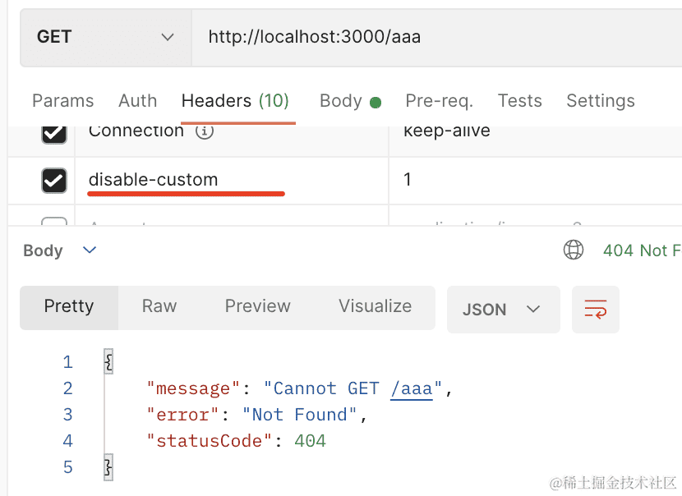
Task: Select the Visualize response view
Action: (x=375, y=306)
